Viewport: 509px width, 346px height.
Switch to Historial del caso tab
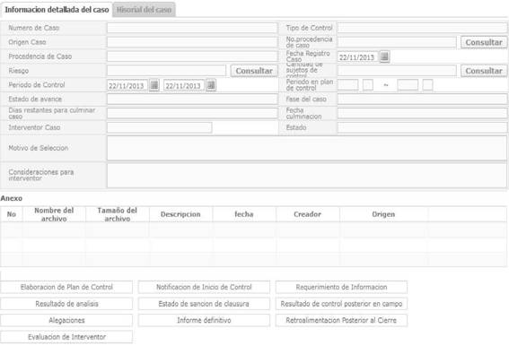click(144, 10)
